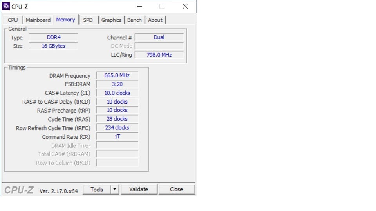Open the Mainboard tab

(38, 20)
